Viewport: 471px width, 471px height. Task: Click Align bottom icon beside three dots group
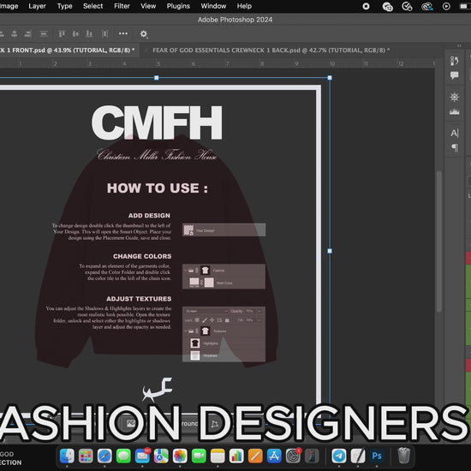pyautogui.click(x=89, y=34)
